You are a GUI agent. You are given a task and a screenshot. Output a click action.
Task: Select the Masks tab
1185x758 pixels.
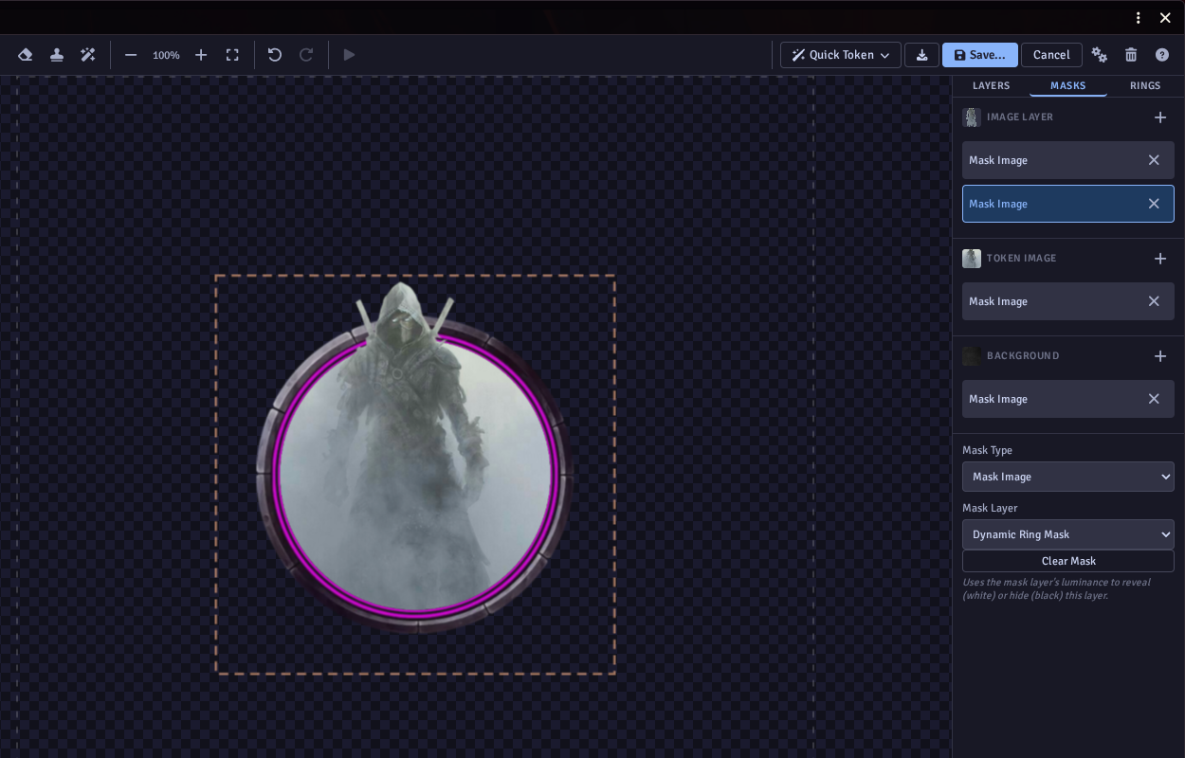pos(1068,86)
